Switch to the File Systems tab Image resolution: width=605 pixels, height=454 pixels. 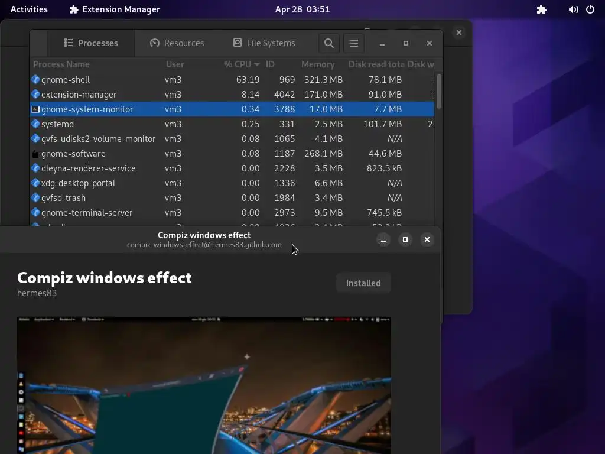(x=264, y=43)
